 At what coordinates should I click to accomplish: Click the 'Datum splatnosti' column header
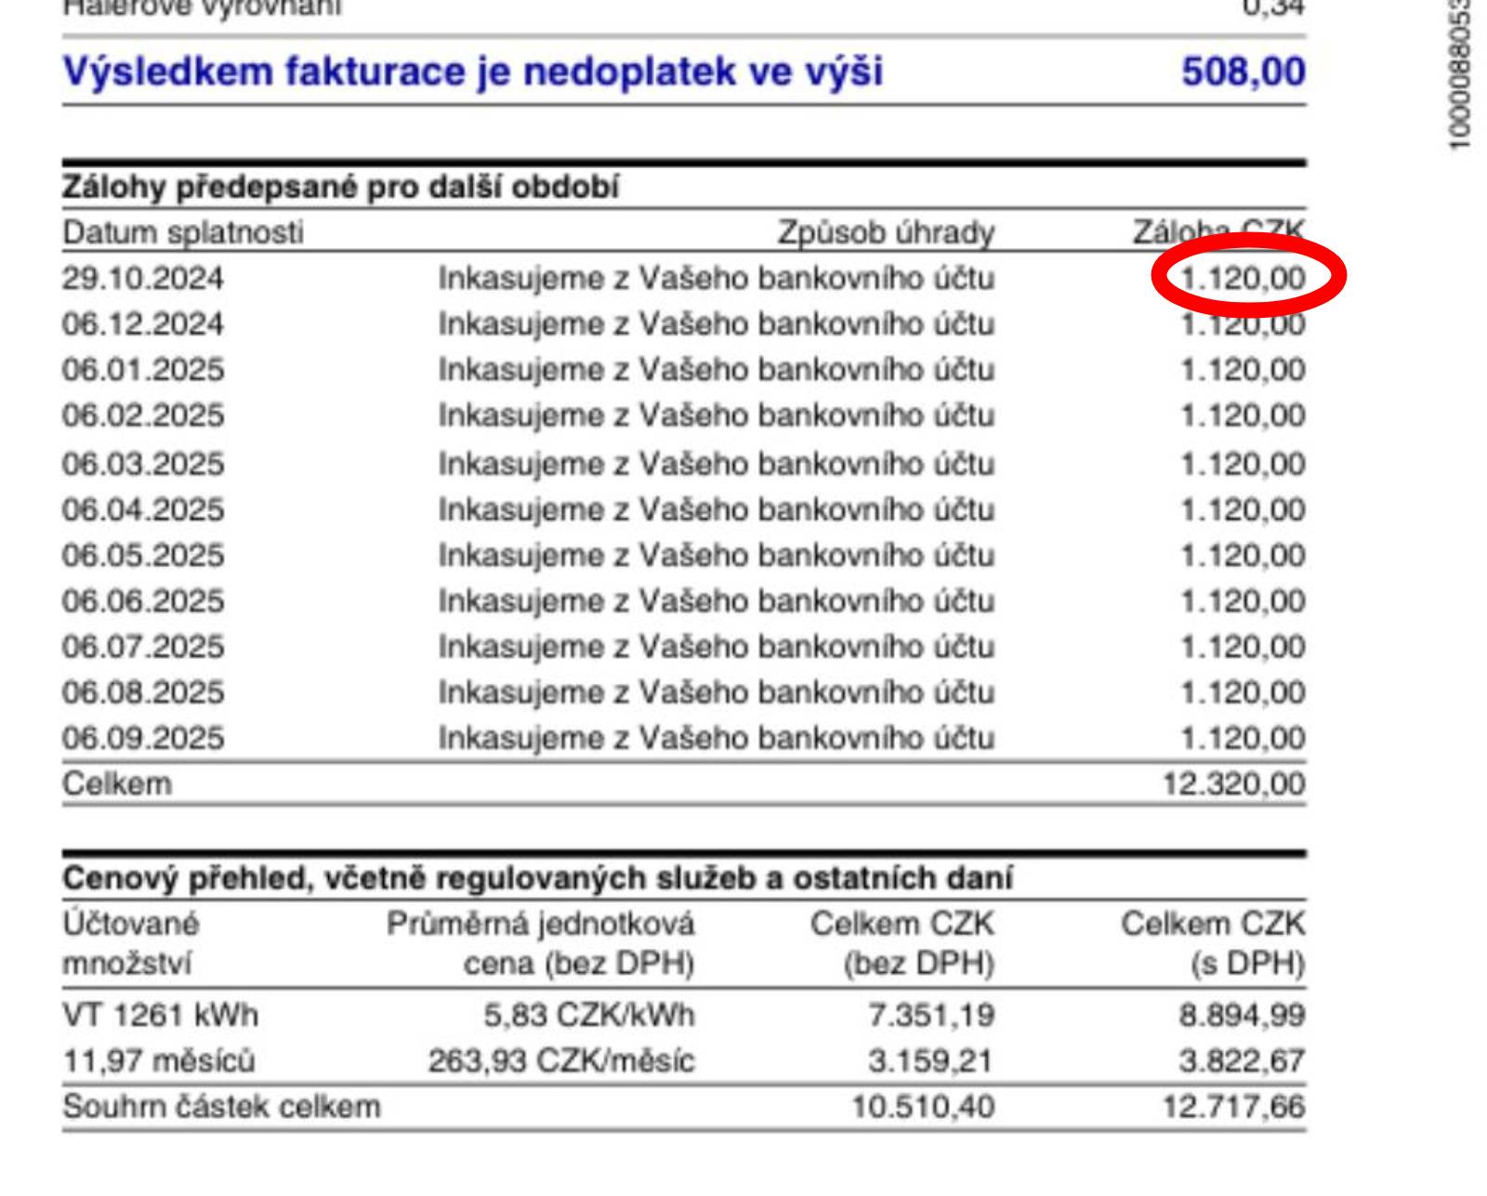tap(183, 231)
